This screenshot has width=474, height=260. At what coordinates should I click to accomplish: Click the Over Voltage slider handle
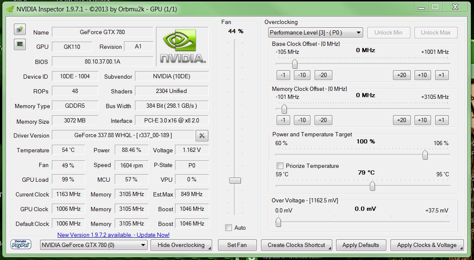278,222
